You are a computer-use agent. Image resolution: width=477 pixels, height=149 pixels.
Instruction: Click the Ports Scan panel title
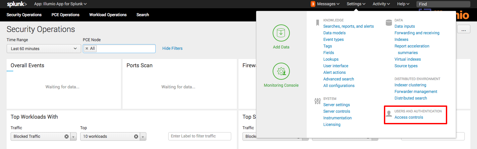(139, 66)
